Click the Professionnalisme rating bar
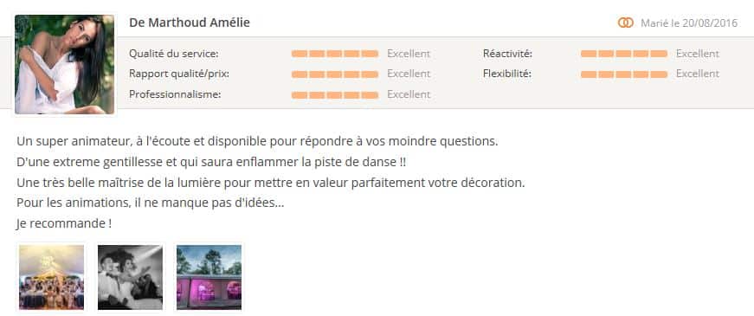 pyautogui.click(x=335, y=94)
